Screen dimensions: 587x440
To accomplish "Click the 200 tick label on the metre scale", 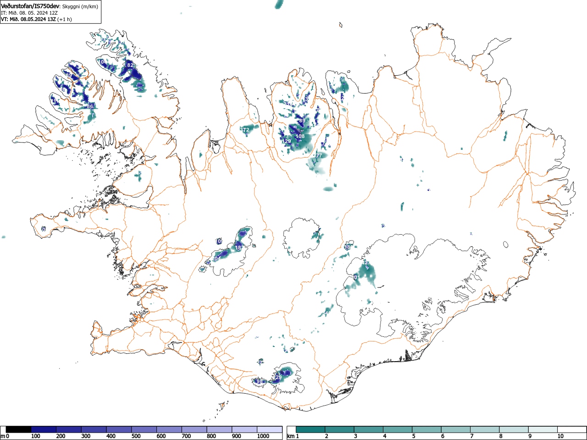I will point(61,436).
